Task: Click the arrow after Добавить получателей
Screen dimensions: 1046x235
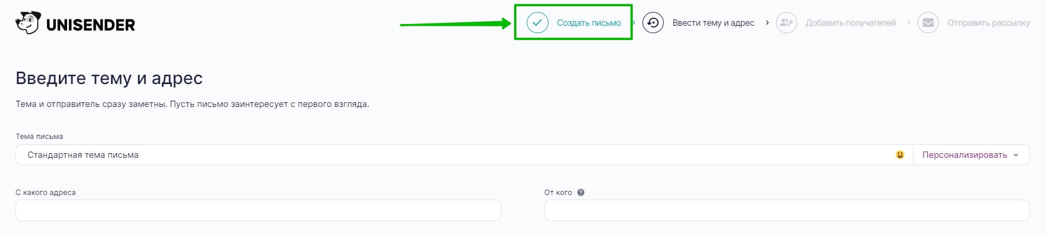Action: click(x=908, y=23)
